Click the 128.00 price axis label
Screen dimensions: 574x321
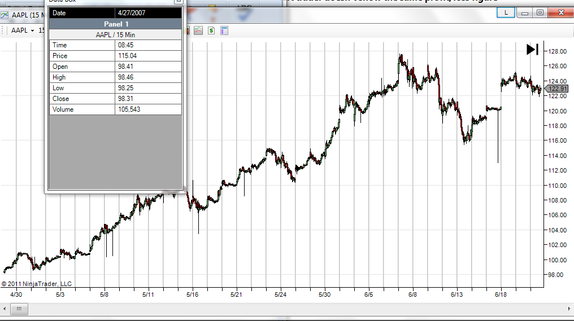(x=557, y=51)
